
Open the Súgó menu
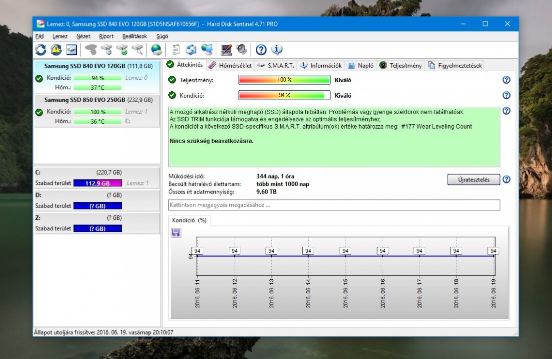click(x=162, y=36)
